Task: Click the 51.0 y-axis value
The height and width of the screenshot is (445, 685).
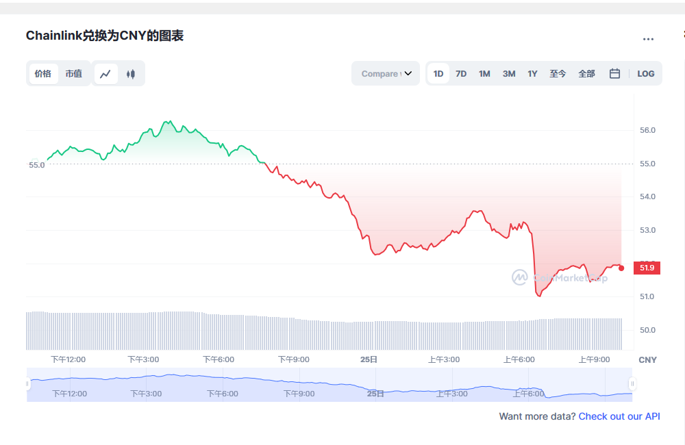Action: (x=647, y=296)
